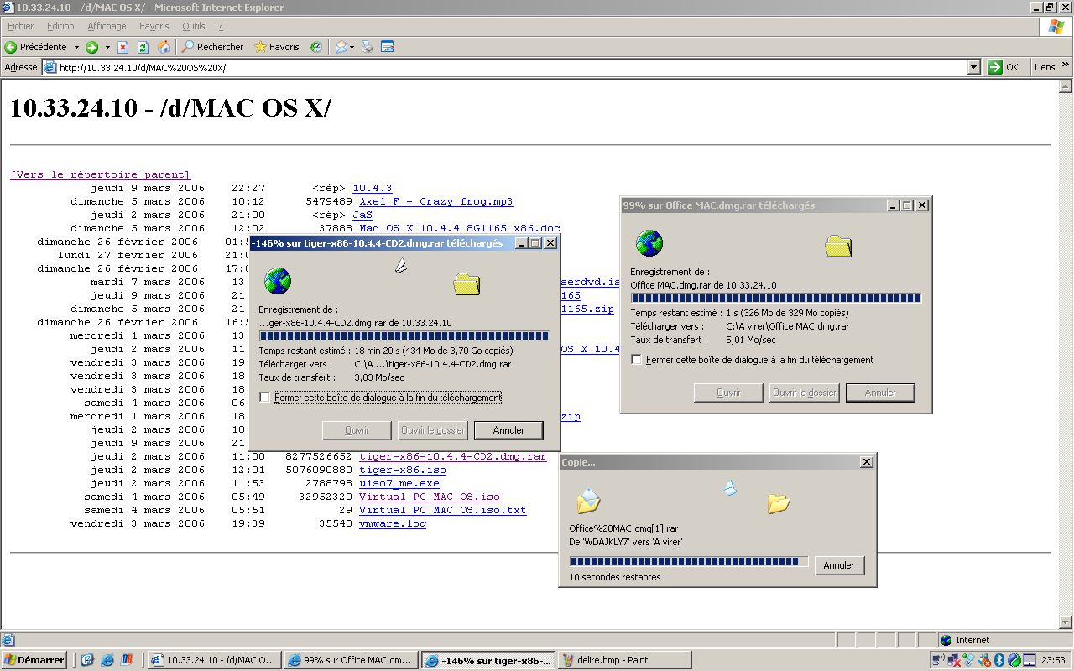Open the Favoris menu in the menu bar

(x=154, y=26)
